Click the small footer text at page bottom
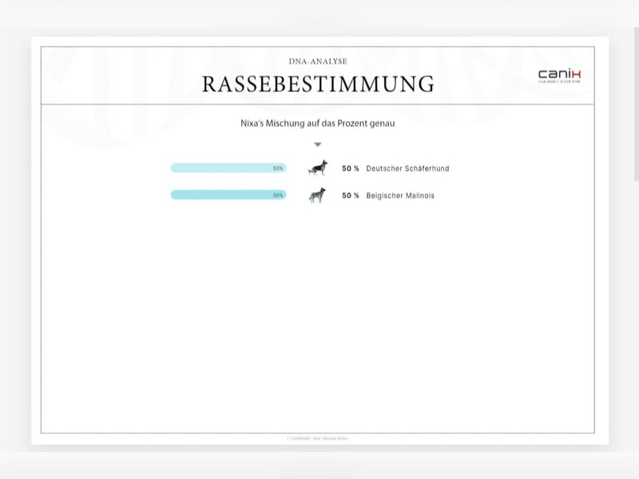 click(318, 438)
